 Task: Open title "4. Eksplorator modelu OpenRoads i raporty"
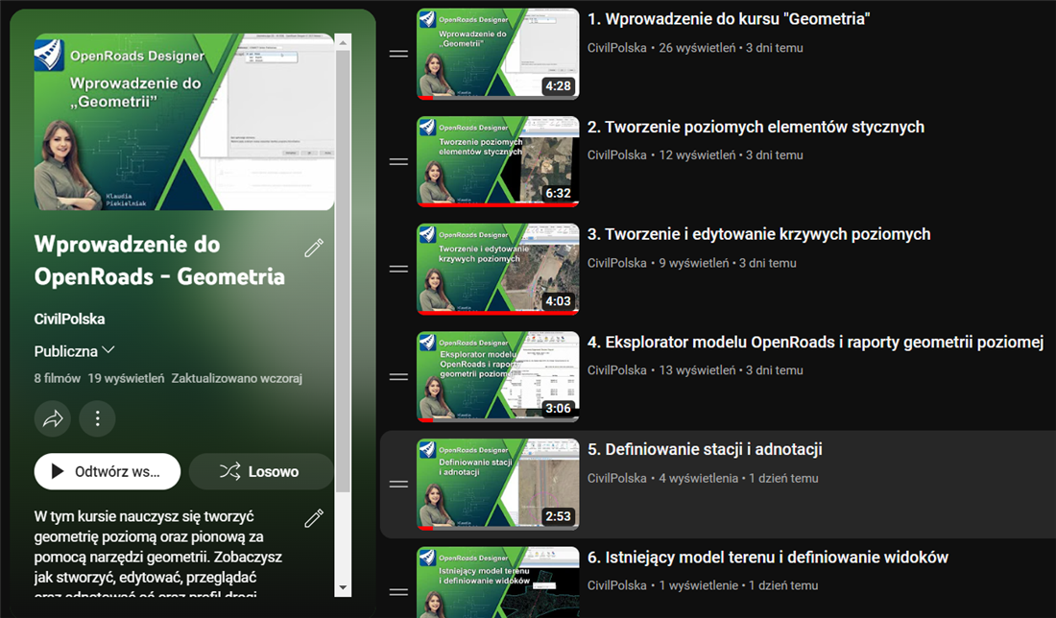click(816, 342)
